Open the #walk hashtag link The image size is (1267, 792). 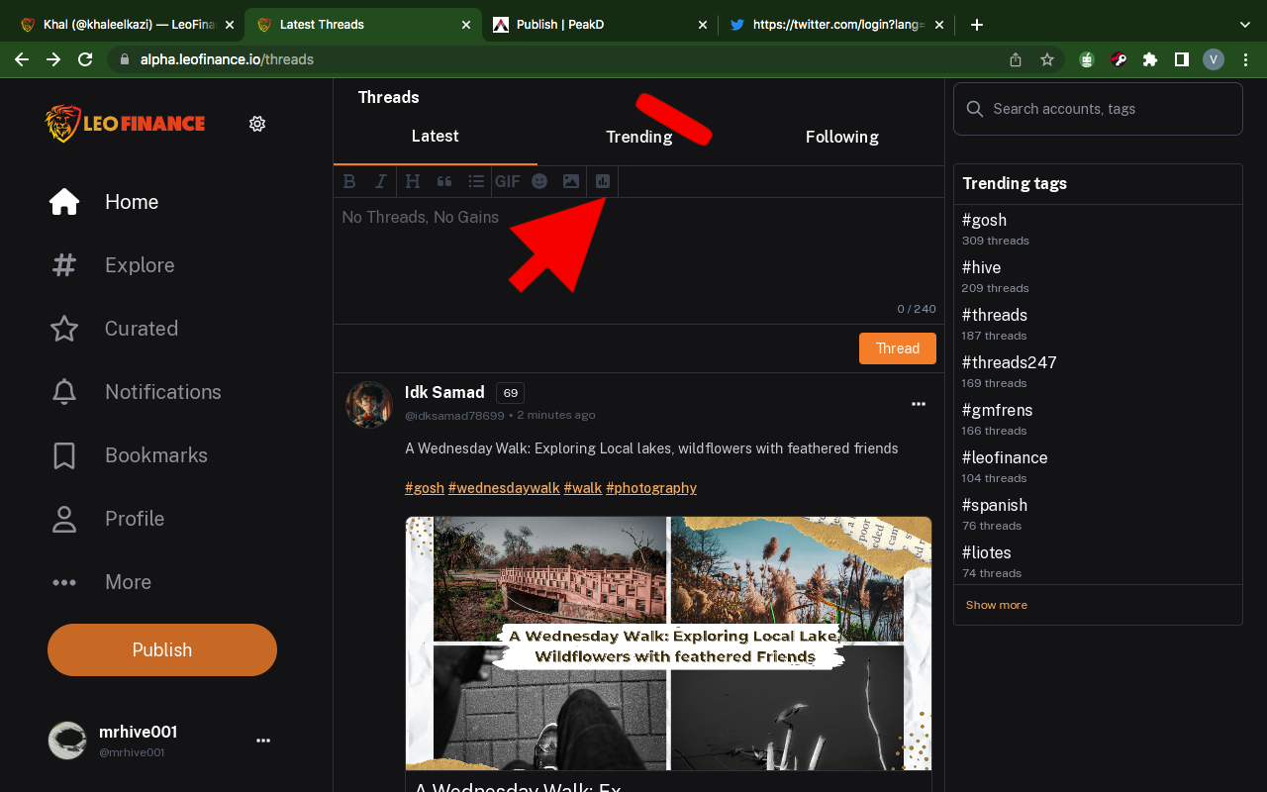pos(583,488)
